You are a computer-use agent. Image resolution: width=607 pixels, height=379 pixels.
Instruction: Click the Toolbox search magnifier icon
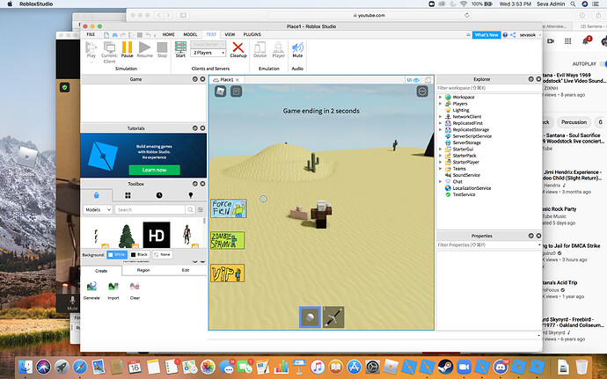pyautogui.click(x=190, y=209)
